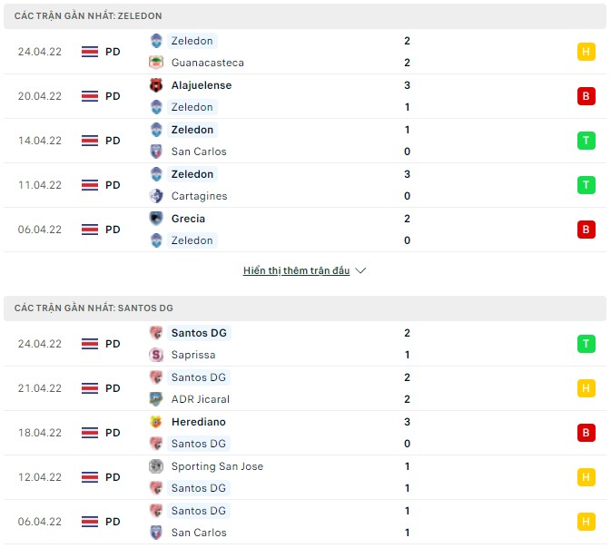Click the Guanacasteca team crest icon
611x548 pixels.
pos(156,63)
